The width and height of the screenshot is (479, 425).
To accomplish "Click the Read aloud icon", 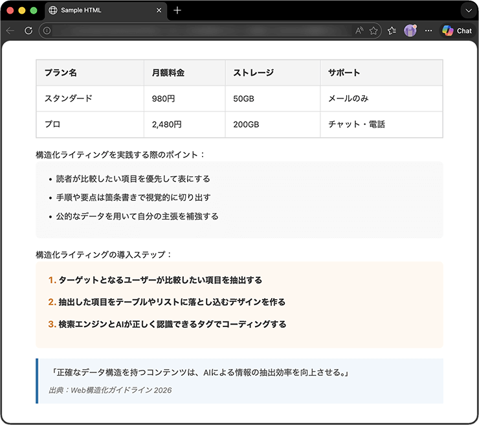I will [359, 30].
